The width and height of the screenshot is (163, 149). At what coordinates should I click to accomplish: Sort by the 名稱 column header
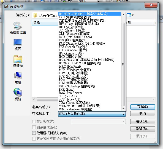(x=45, y=23)
